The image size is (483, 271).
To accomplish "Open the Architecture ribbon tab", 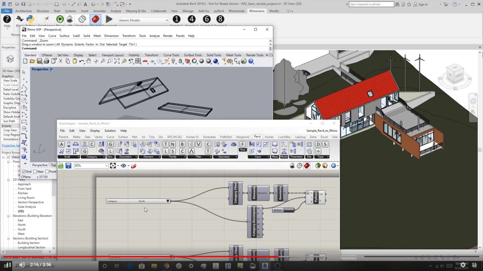I will click(23, 11).
